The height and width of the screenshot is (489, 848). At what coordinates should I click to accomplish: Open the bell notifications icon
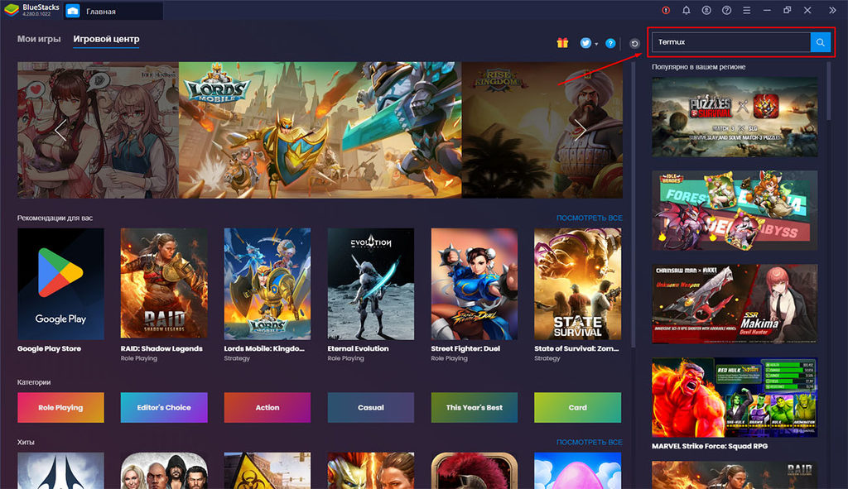click(x=687, y=10)
